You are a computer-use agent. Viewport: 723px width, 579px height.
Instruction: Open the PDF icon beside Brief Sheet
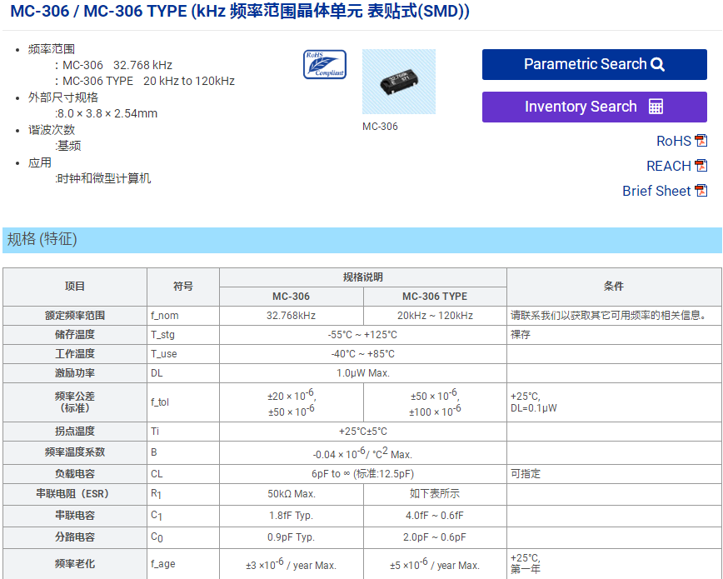(701, 191)
